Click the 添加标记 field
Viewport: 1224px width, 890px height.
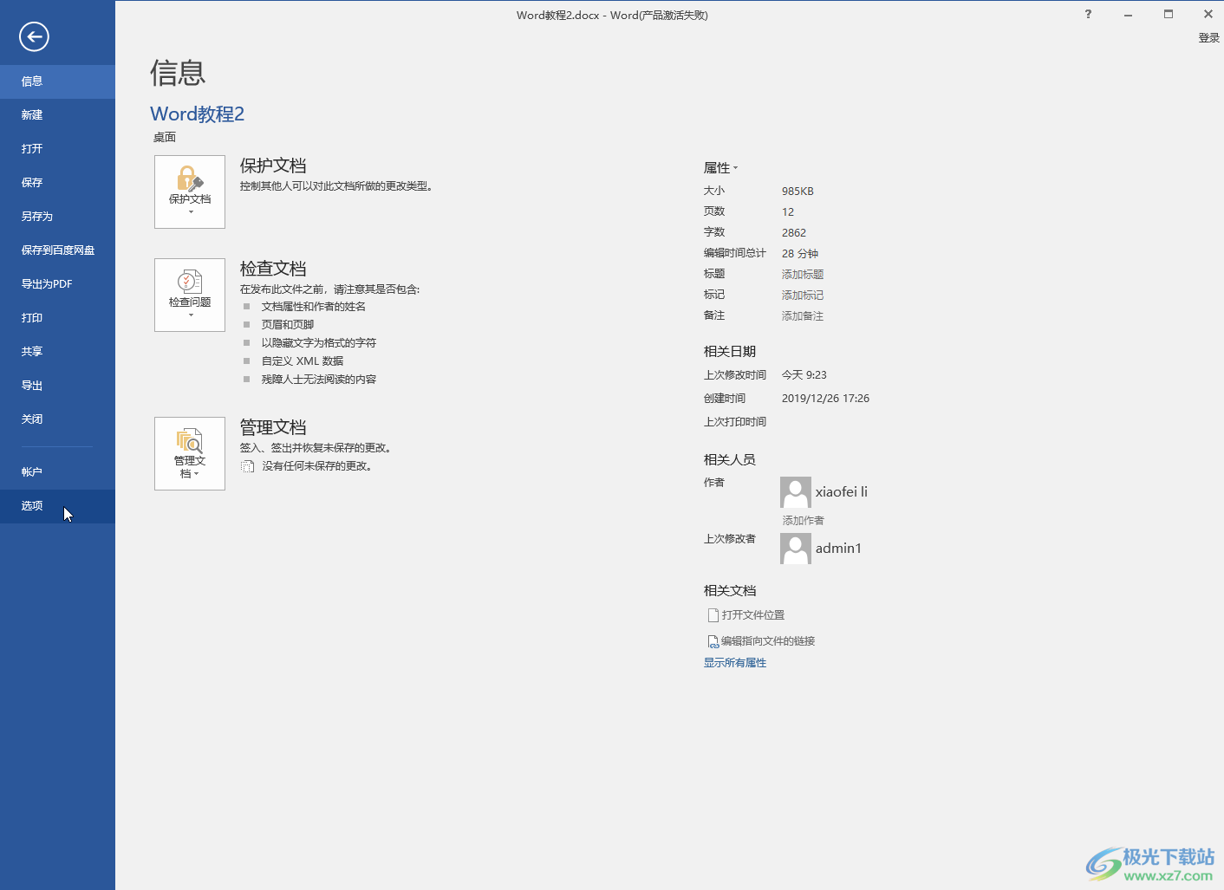803,296
